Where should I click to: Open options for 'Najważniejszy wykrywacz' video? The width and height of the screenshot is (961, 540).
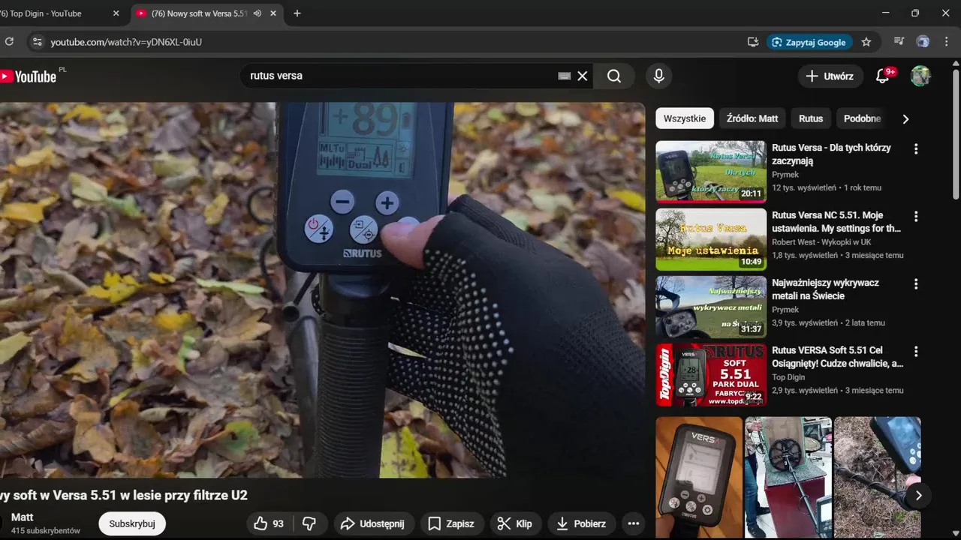[x=916, y=283]
